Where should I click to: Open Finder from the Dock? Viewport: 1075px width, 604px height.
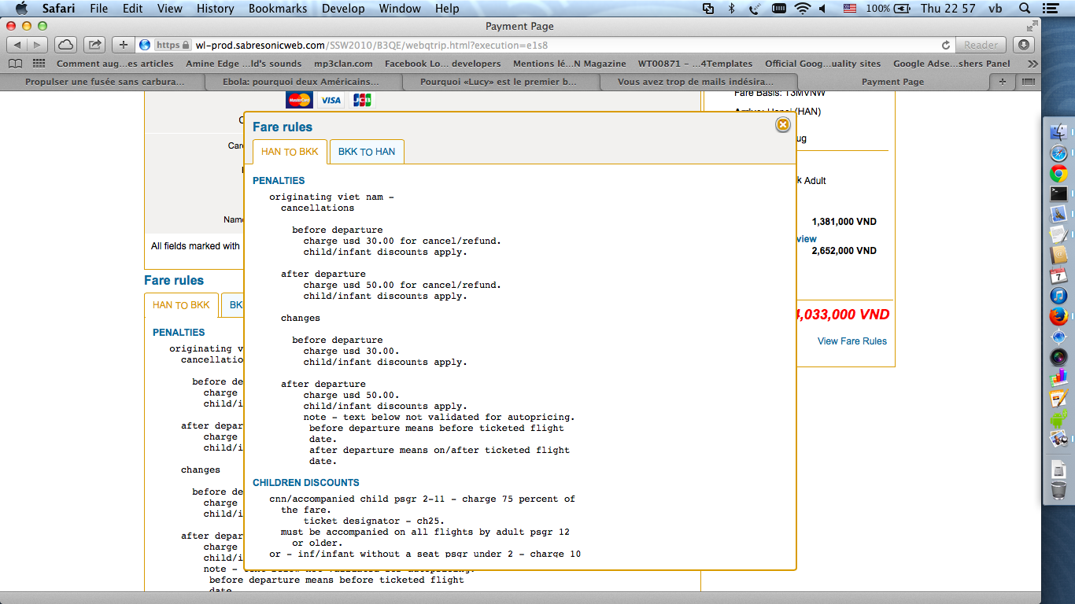pos(1058,133)
